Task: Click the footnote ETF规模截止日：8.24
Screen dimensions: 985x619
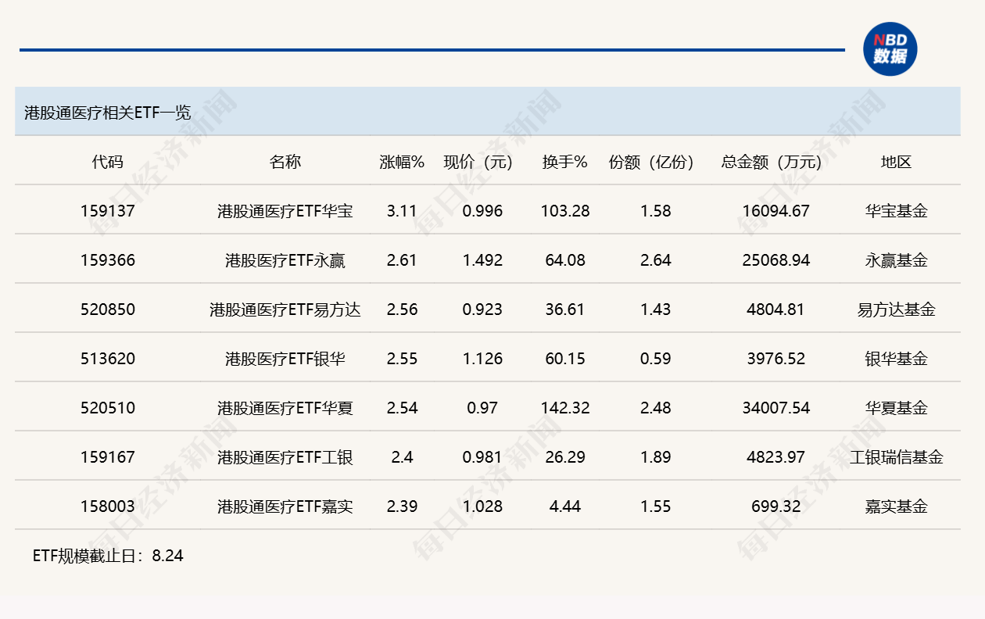Action: pyautogui.click(x=108, y=556)
